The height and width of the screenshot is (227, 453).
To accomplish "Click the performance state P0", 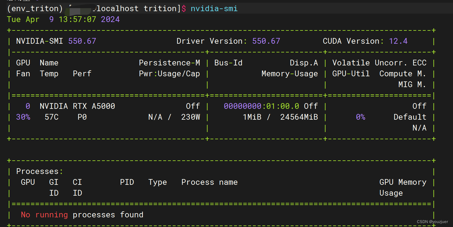I will point(82,117).
